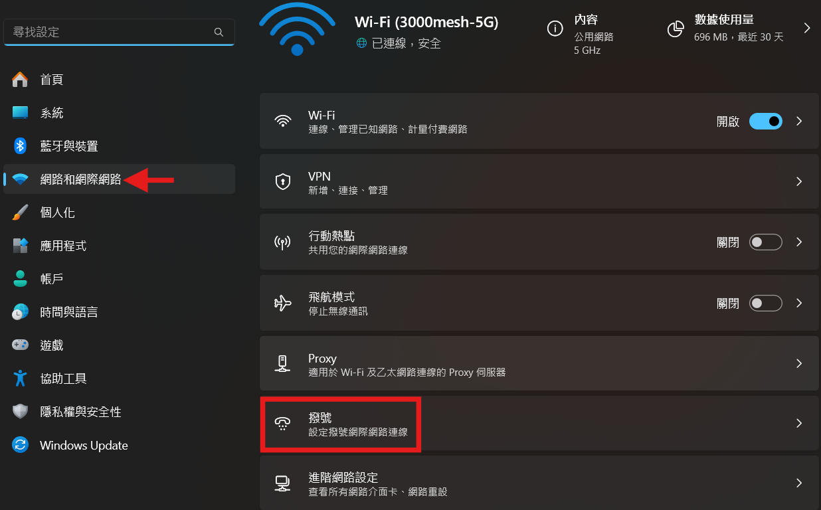Click the Proxy server icon
Image resolution: width=821 pixels, height=510 pixels.
click(283, 363)
